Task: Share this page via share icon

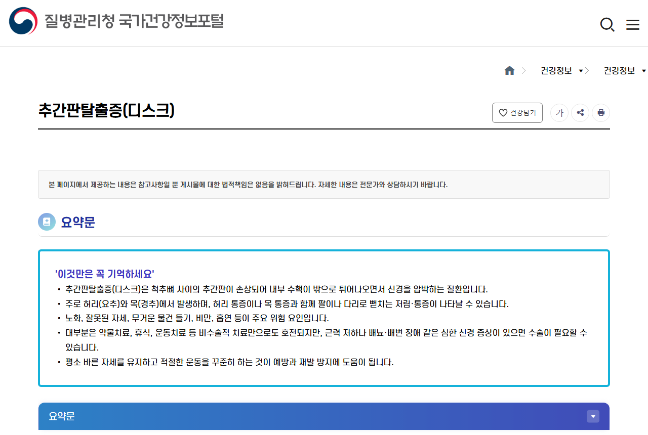Action: coord(580,113)
